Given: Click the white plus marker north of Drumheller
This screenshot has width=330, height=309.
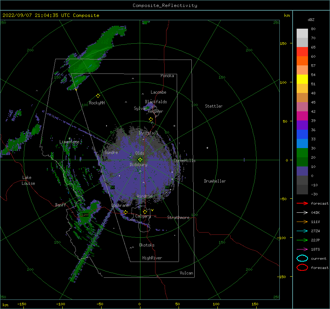Looking at the screenshot, I should click(x=207, y=148).
